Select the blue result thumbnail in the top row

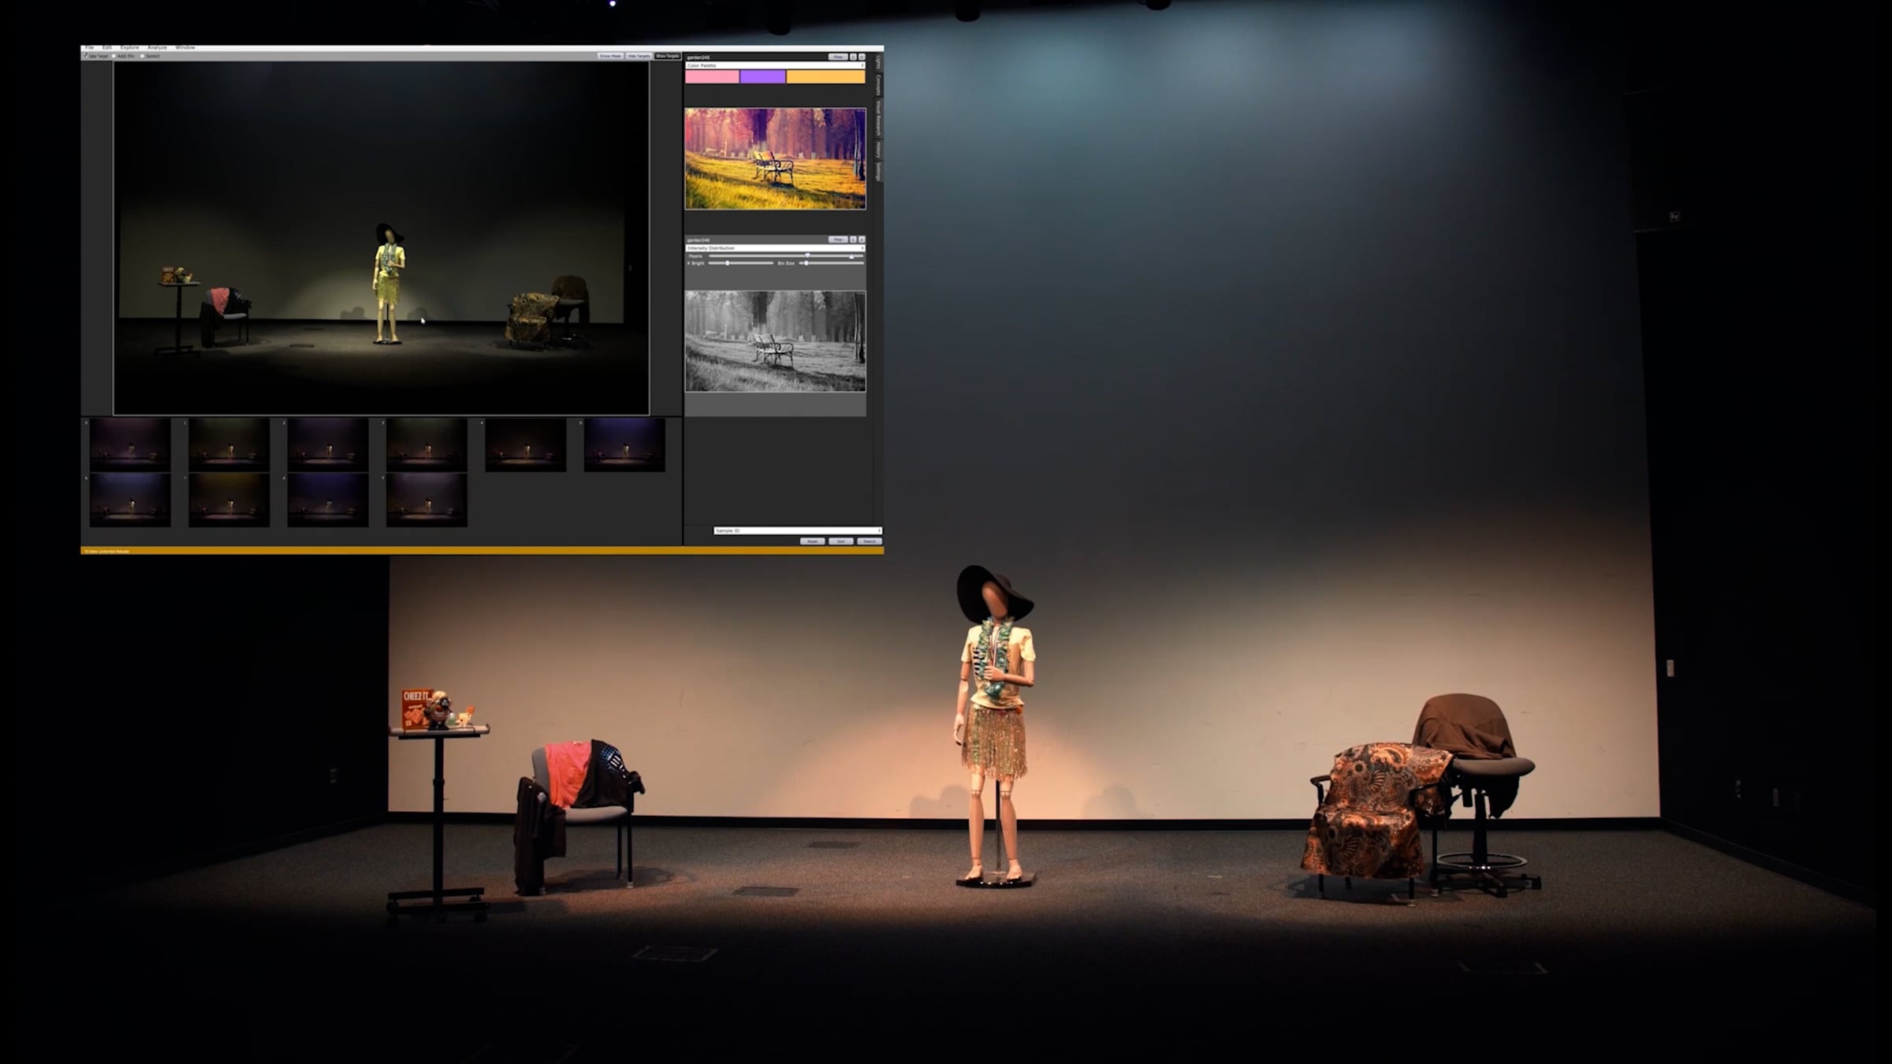[x=624, y=445]
